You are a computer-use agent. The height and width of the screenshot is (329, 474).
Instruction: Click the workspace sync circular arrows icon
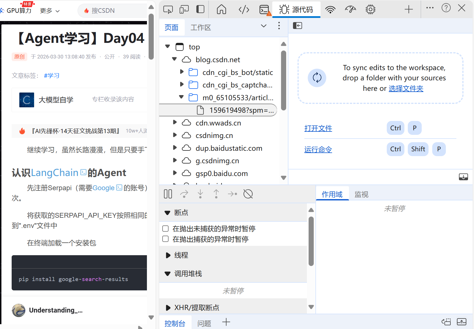click(x=317, y=78)
